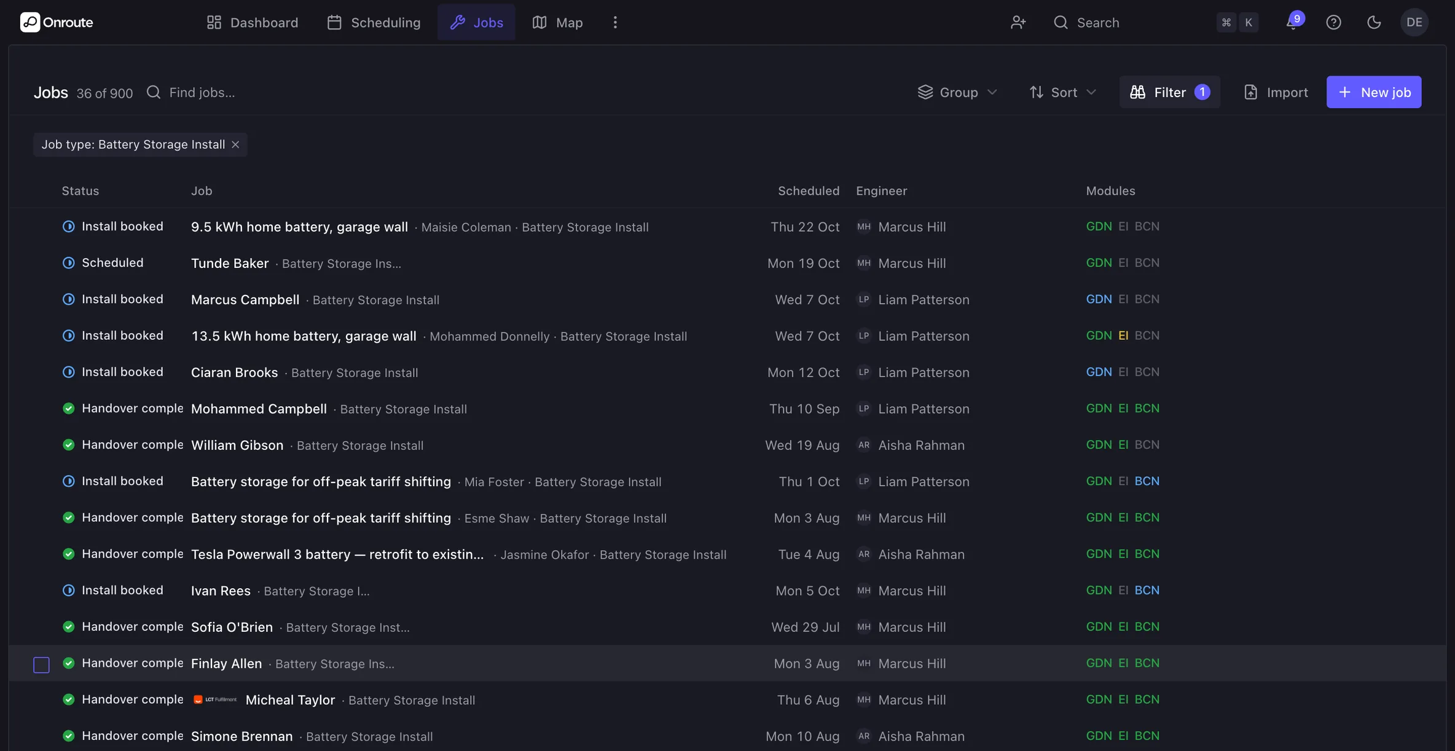Click the LCT Fulfilment badge on Micheal Taylor
This screenshot has height=751, width=1455.
point(215,699)
